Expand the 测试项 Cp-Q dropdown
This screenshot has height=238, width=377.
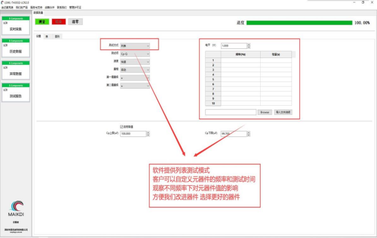(135, 54)
